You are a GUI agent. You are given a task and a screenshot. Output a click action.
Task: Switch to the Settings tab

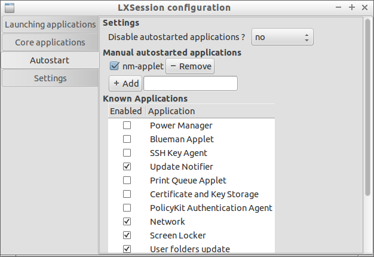pos(50,78)
